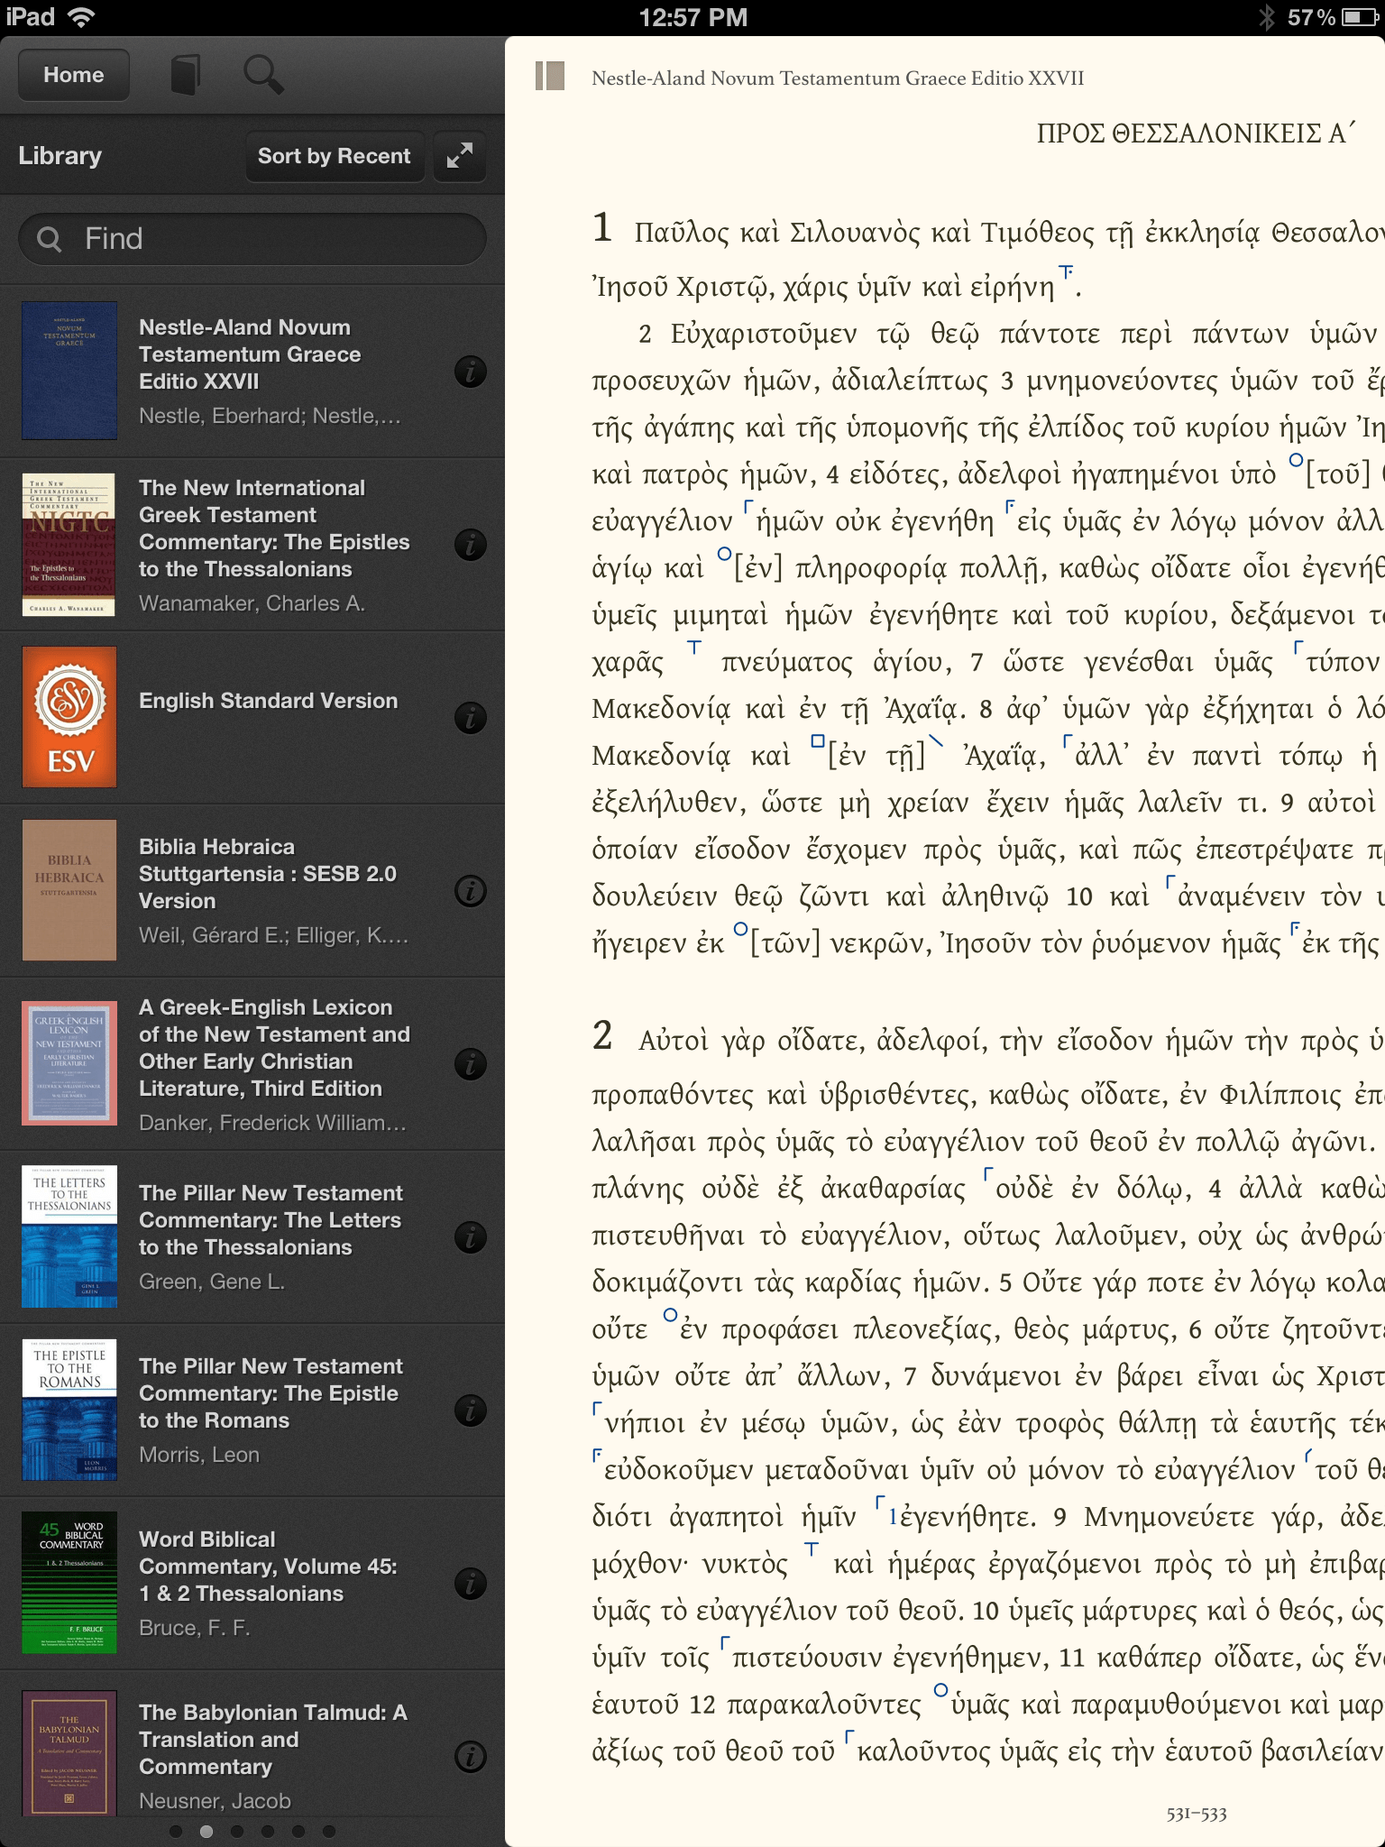Tap the resource title Nestle-Aland header
This screenshot has width=1385, height=1847.
click(x=838, y=78)
